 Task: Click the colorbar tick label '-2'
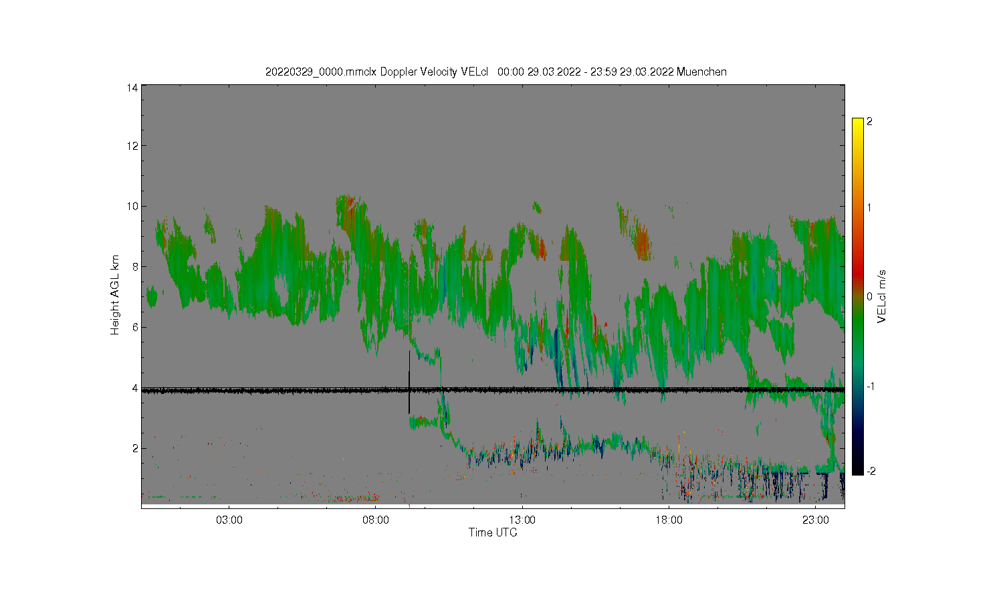871,472
